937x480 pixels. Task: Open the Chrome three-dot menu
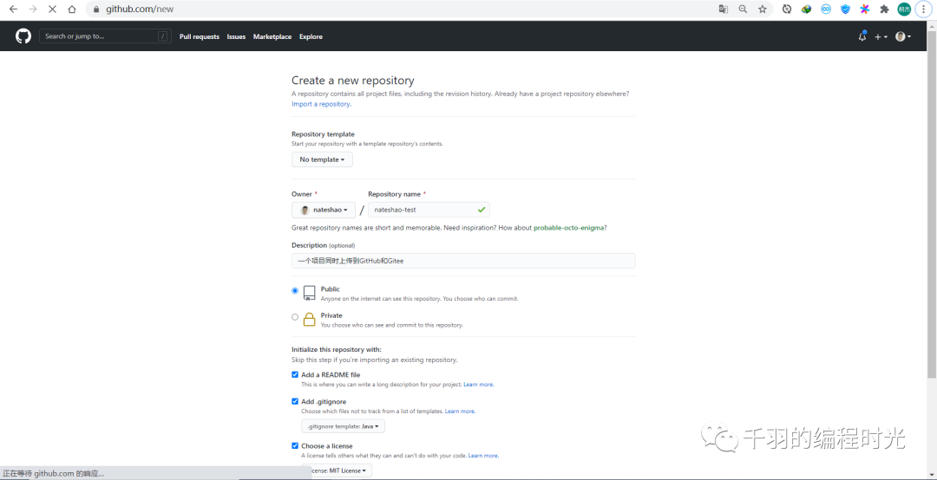tap(924, 9)
